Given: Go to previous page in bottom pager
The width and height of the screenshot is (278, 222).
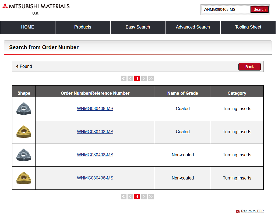Looking at the screenshot, I should tap(130, 196).
